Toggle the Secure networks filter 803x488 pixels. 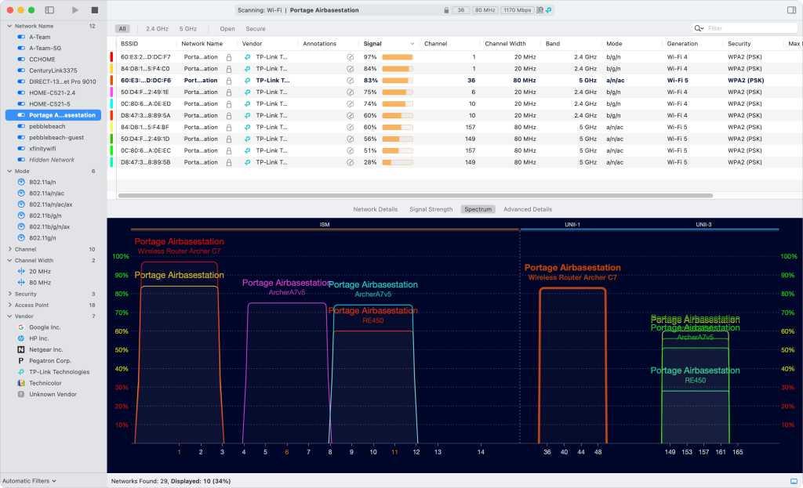(256, 29)
